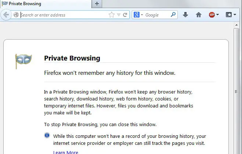Click the bookmark star in address bar

[x=112, y=15]
